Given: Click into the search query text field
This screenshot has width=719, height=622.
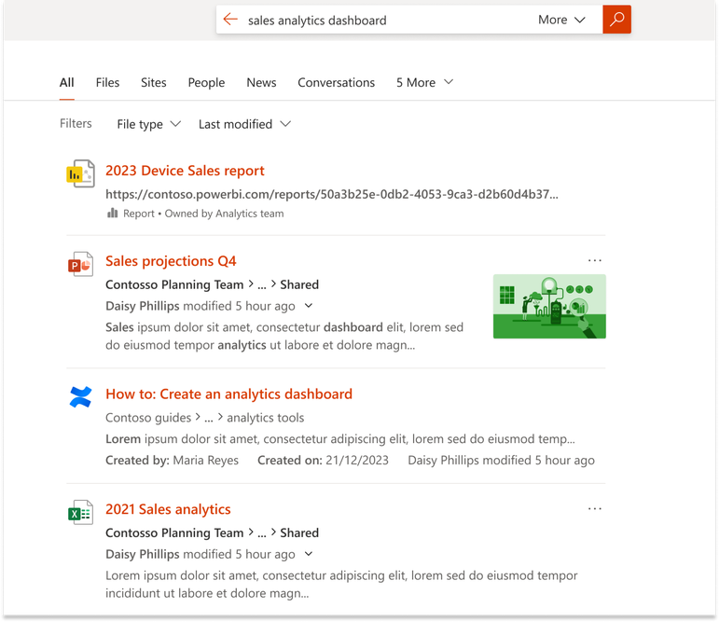Looking at the screenshot, I should coord(385,21).
